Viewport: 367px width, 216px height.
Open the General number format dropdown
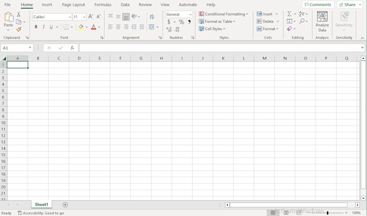[x=191, y=15]
